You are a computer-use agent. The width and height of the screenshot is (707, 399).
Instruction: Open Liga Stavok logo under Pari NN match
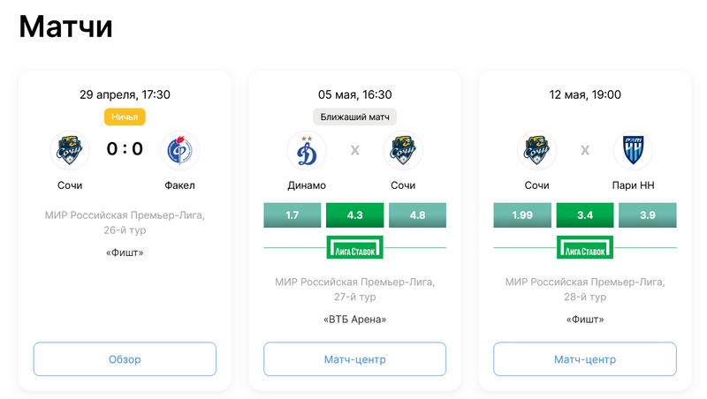[x=584, y=248]
